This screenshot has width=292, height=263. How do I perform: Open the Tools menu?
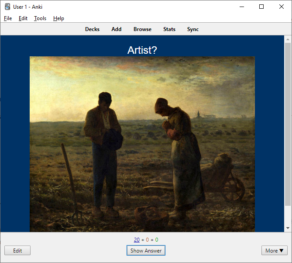(x=40, y=18)
